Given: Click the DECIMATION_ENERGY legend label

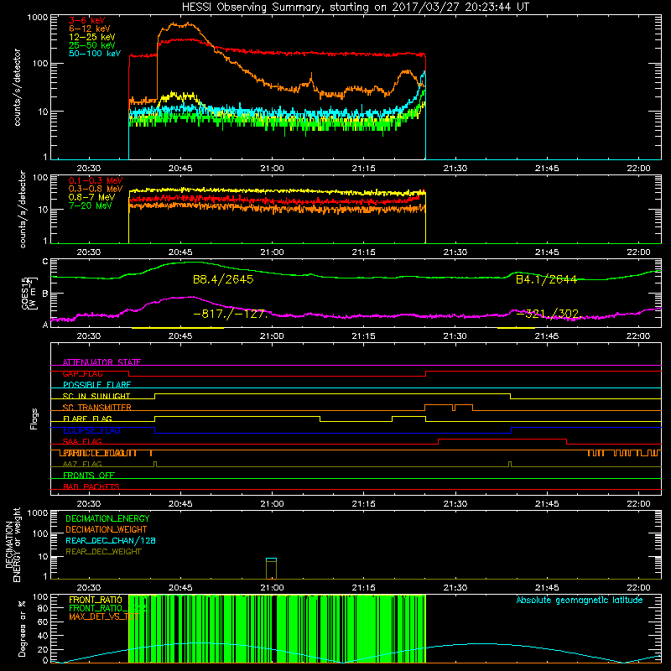Looking at the screenshot, I should coord(107,518).
